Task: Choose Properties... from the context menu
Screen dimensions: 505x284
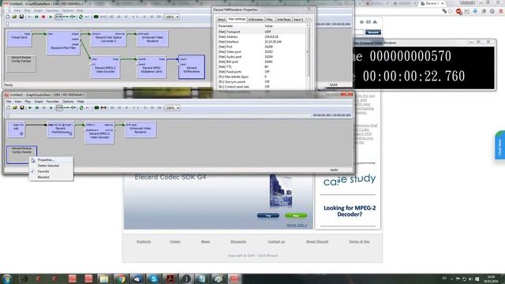Action: pyautogui.click(x=51, y=160)
